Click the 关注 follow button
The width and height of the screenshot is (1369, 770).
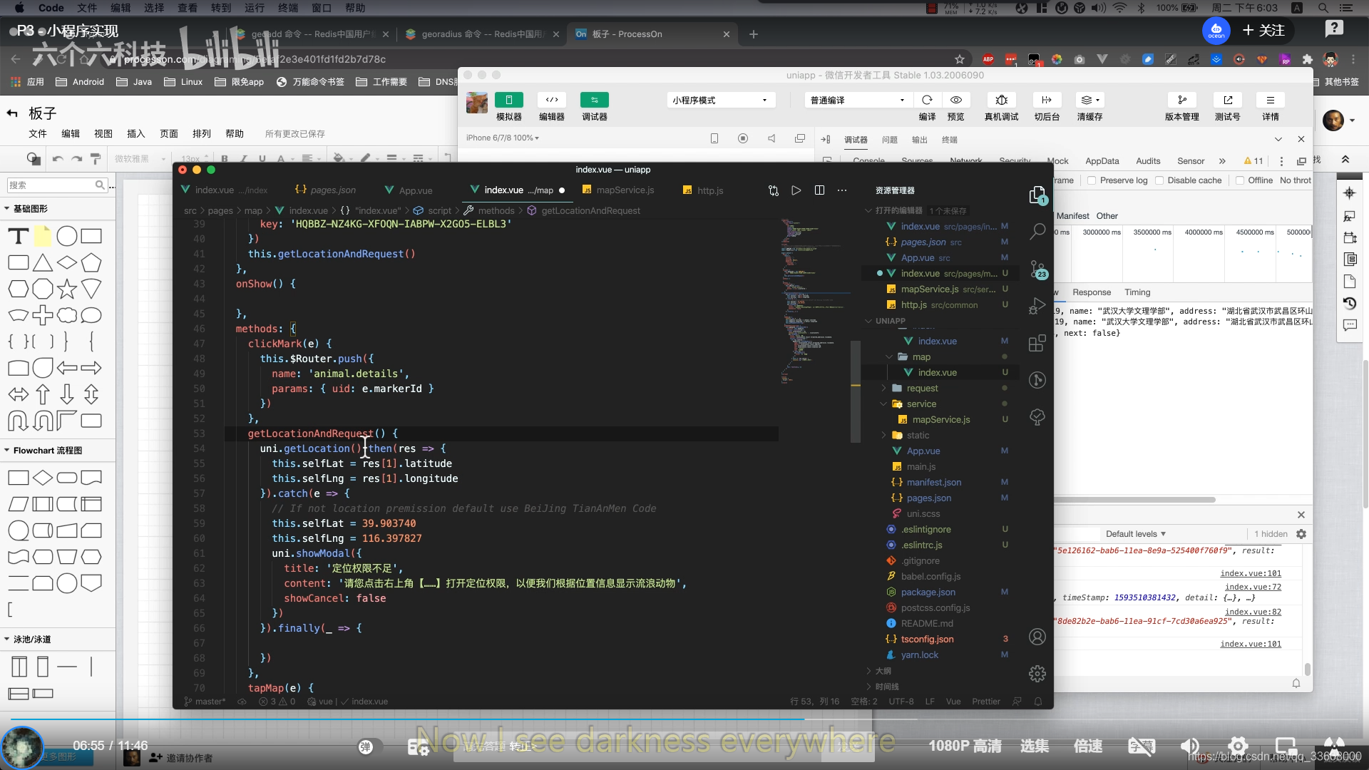pos(1264,31)
